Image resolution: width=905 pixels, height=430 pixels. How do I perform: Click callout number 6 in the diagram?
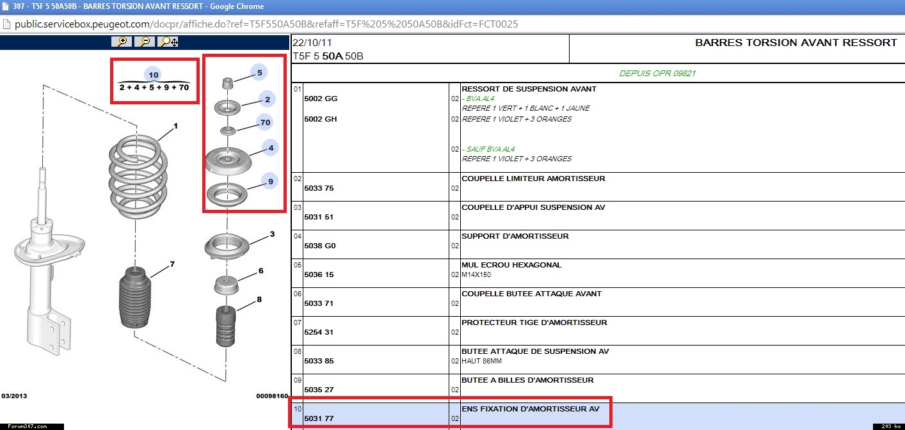point(261,271)
